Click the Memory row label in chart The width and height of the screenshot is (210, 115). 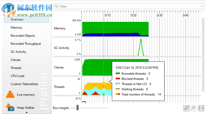click(x=60, y=28)
